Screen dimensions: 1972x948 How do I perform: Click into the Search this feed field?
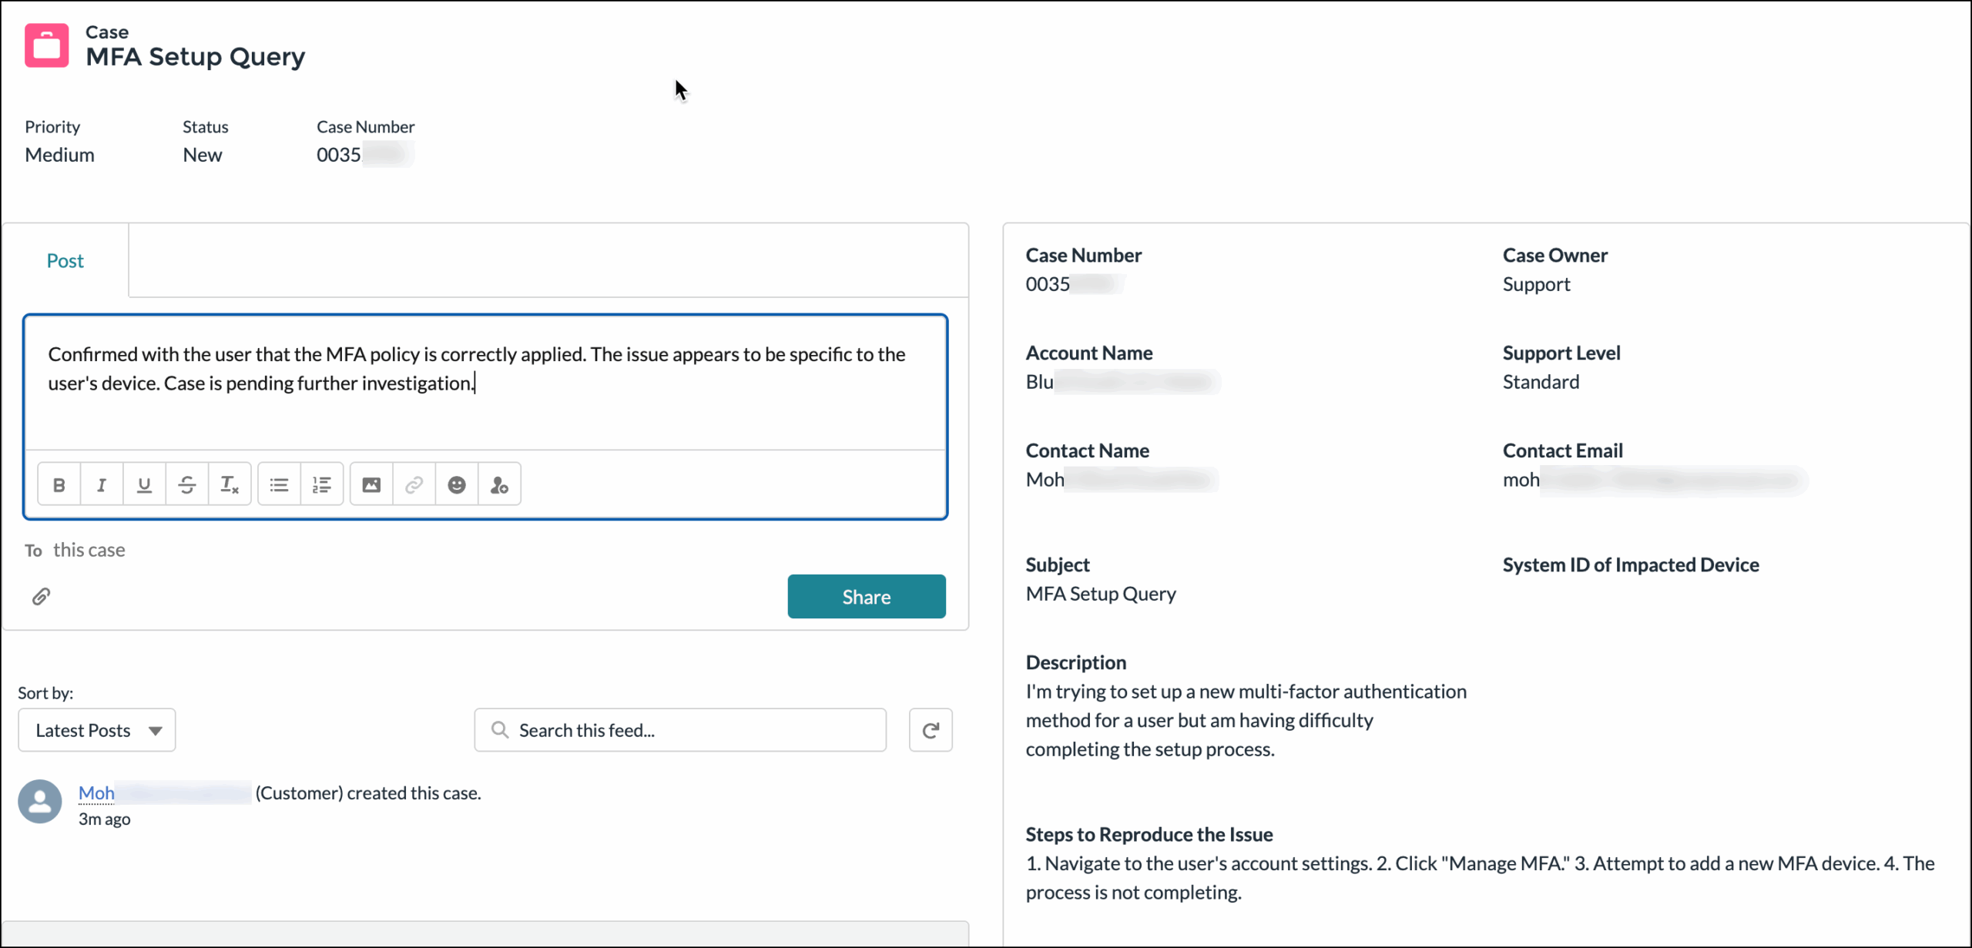679,729
